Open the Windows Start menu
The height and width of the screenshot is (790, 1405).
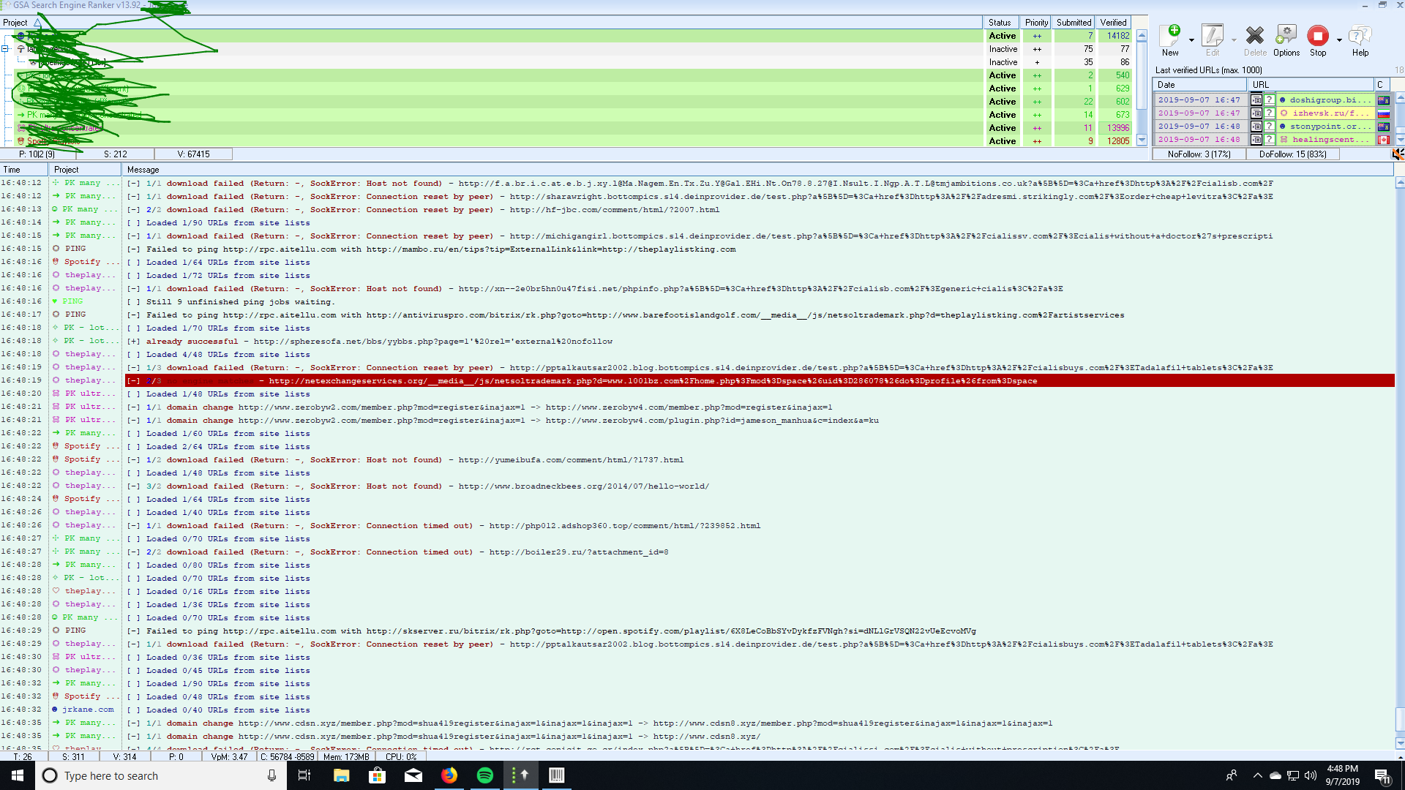[18, 775]
